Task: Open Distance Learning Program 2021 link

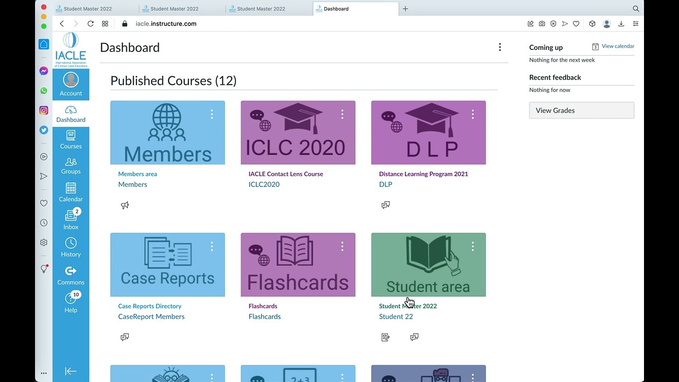Action: (423, 174)
